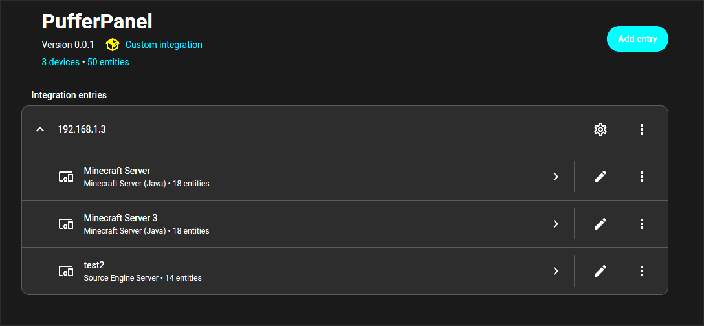
Task: Edit the Minecraft Server 3 device
Action: (600, 224)
